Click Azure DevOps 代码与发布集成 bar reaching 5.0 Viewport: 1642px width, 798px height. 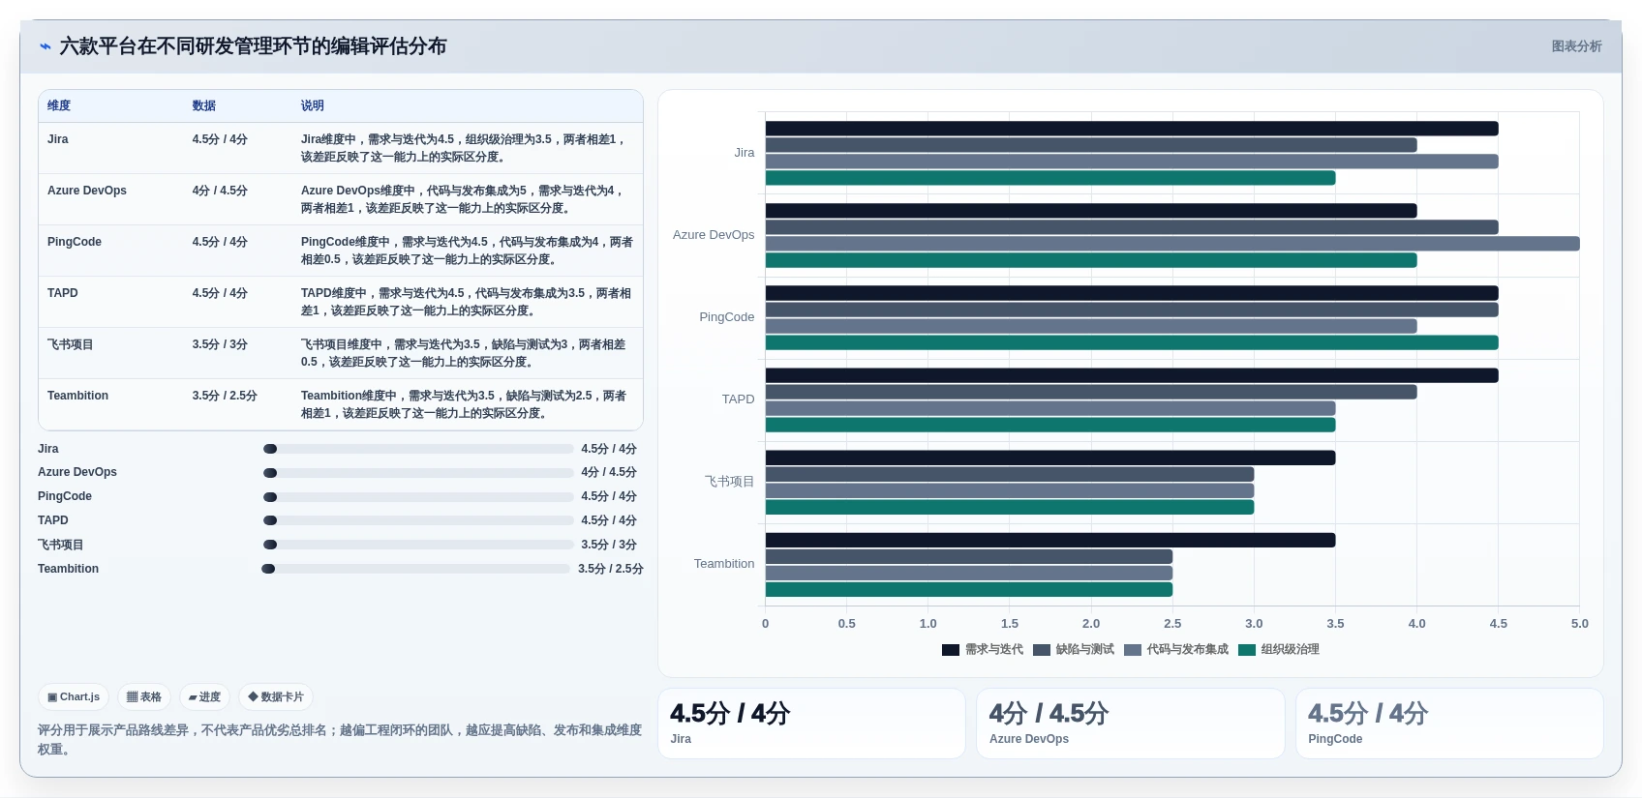[x=1172, y=244]
